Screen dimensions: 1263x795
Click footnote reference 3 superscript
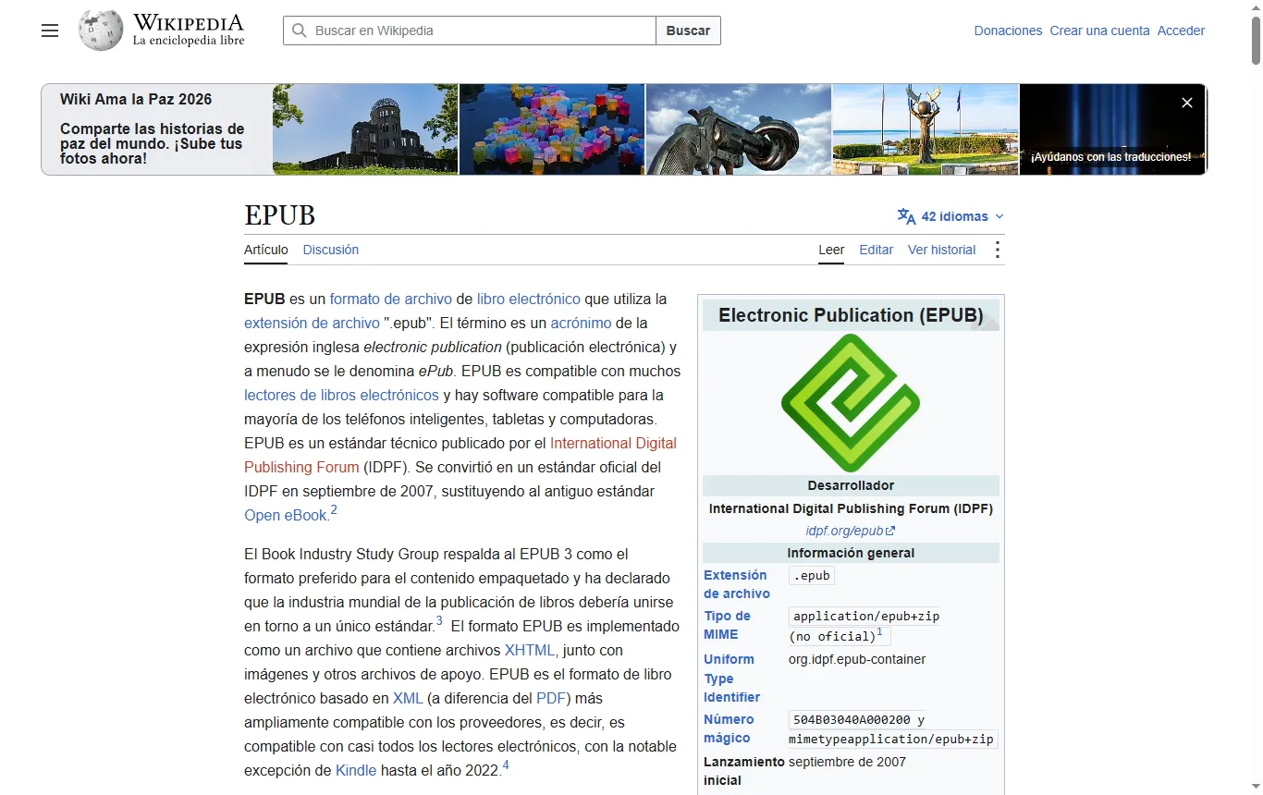(x=439, y=621)
